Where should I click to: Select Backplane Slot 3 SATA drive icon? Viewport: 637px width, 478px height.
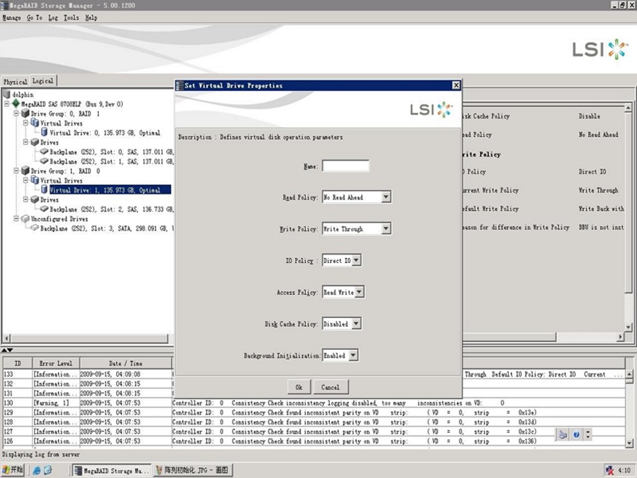click(34, 228)
